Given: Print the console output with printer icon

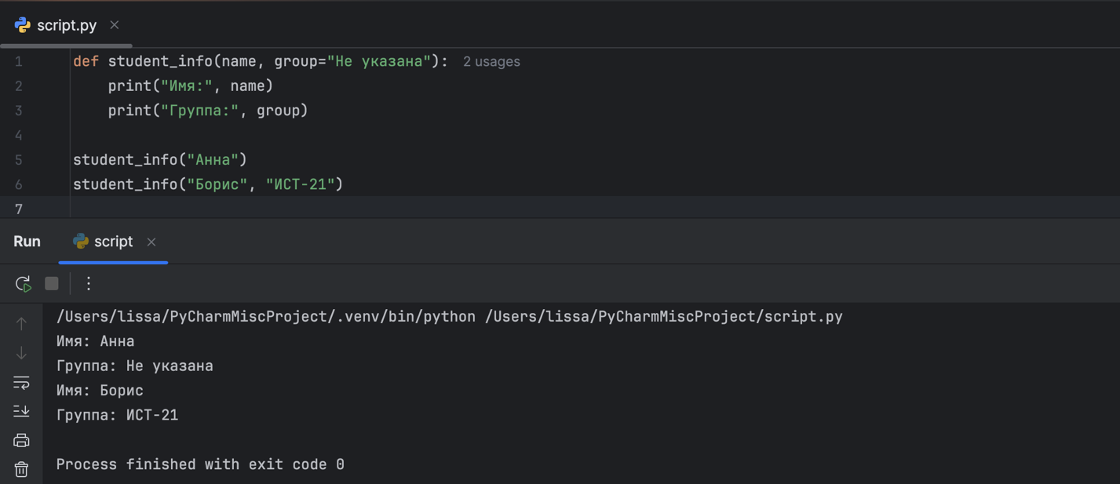Looking at the screenshot, I should pos(21,440).
